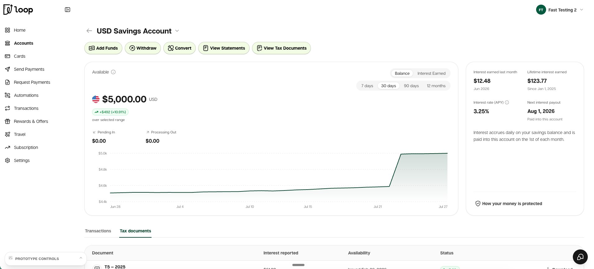
Task: Click the $5,000.00 balance amount
Action: pos(124,99)
